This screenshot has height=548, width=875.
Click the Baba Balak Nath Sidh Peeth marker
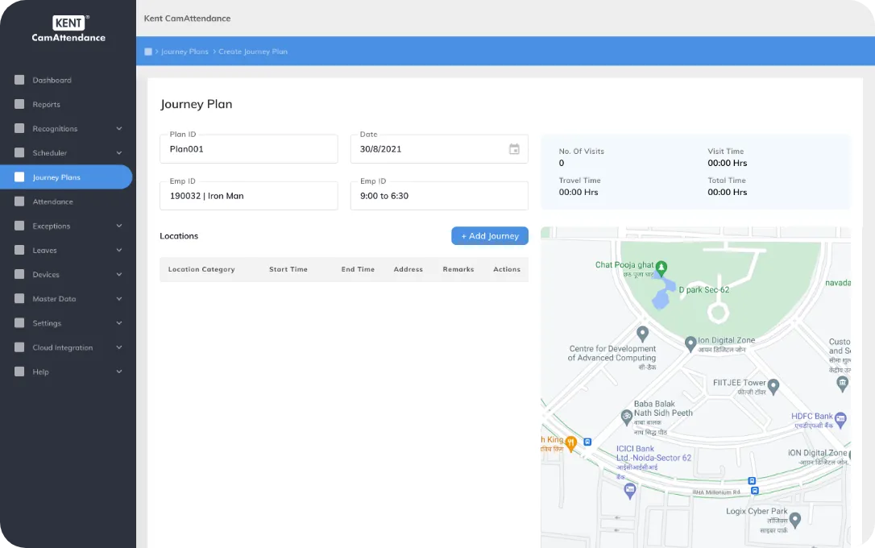pyautogui.click(x=626, y=417)
